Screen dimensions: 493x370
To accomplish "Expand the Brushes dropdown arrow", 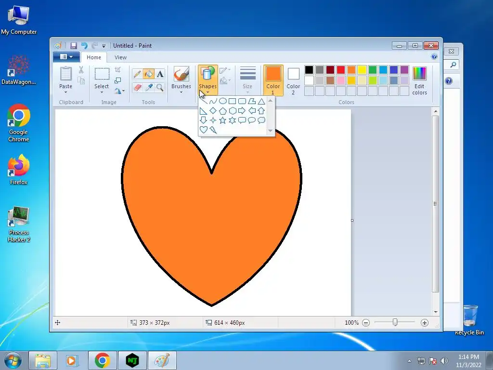I will 181,92.
